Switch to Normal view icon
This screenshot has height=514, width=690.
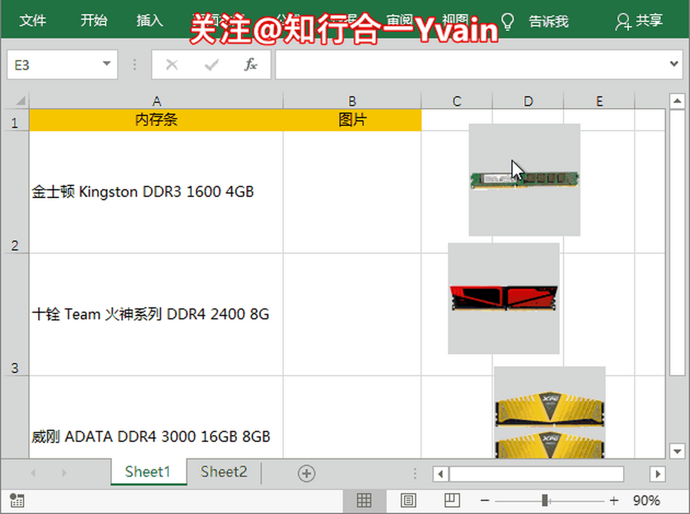coord(364,500)
